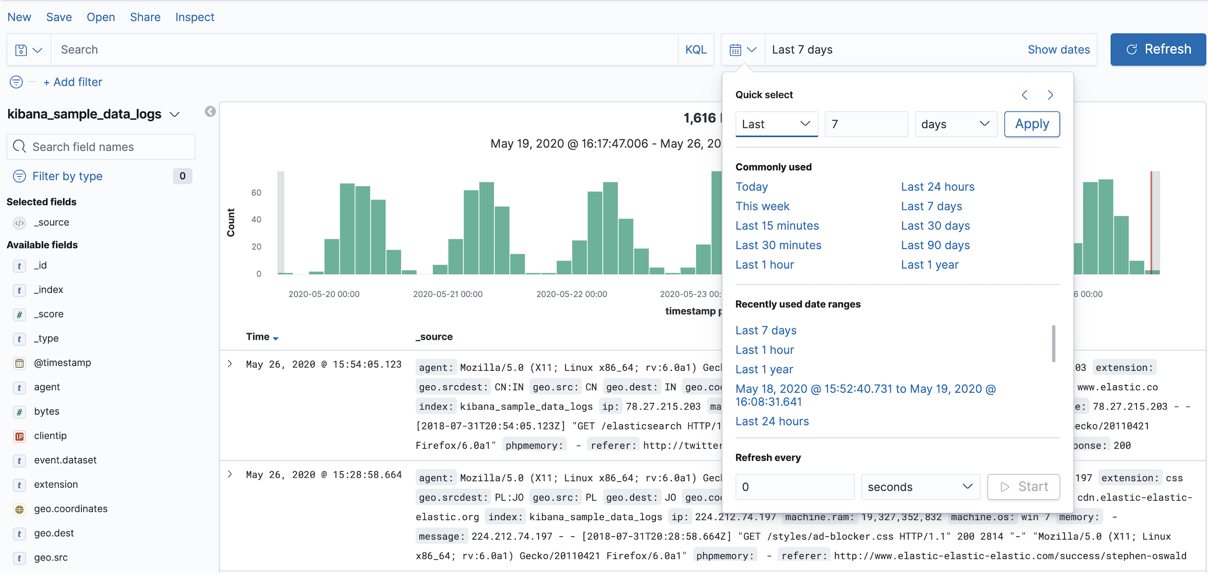The image size is (1208, 573).
Task: Open the Share menu item
Action: click(145, 17)
